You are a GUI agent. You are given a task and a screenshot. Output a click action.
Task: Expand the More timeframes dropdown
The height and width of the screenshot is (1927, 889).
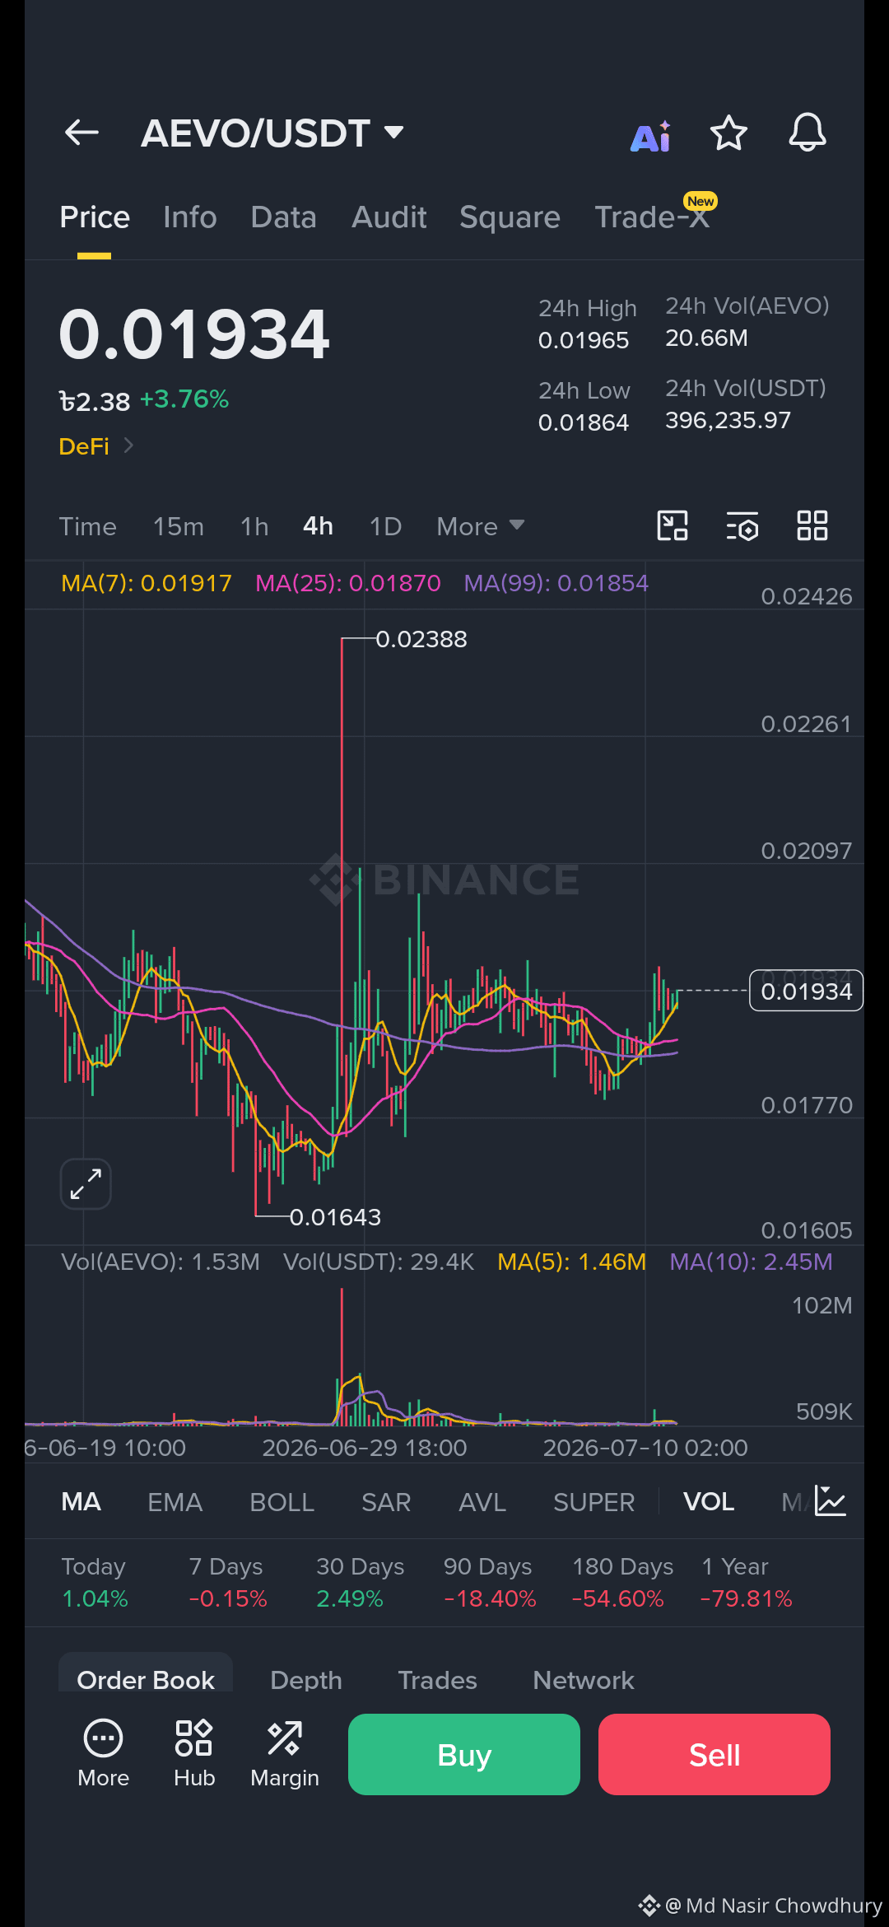click(481, 526)
